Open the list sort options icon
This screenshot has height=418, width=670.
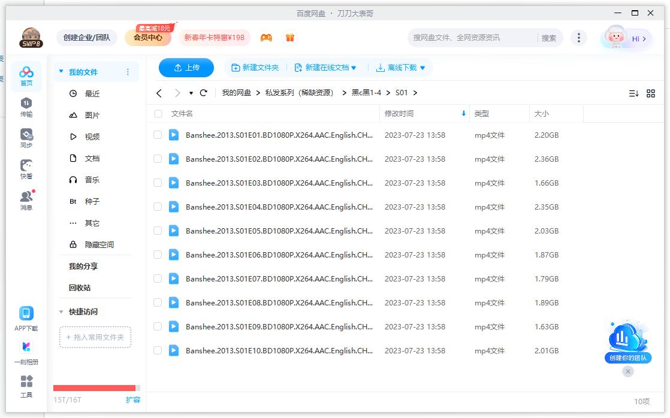634,93
